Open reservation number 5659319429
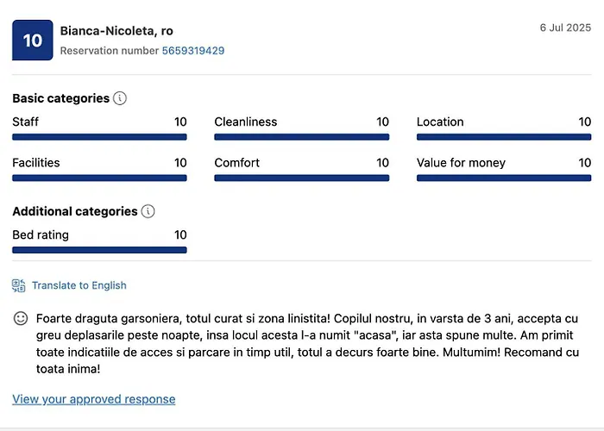The height and width of the screenshot is (431, 604). (193, 51)
